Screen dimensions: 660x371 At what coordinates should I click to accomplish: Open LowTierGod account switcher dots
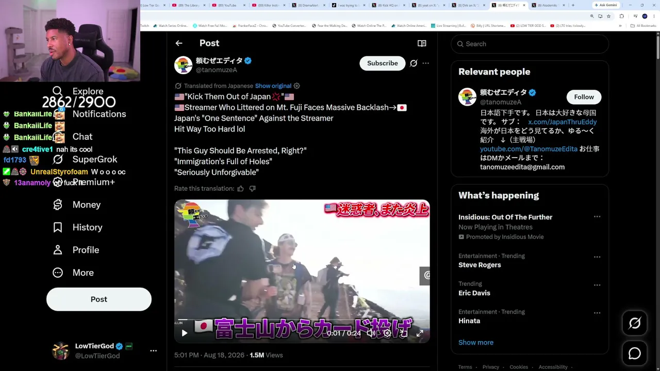click(153, 351)
